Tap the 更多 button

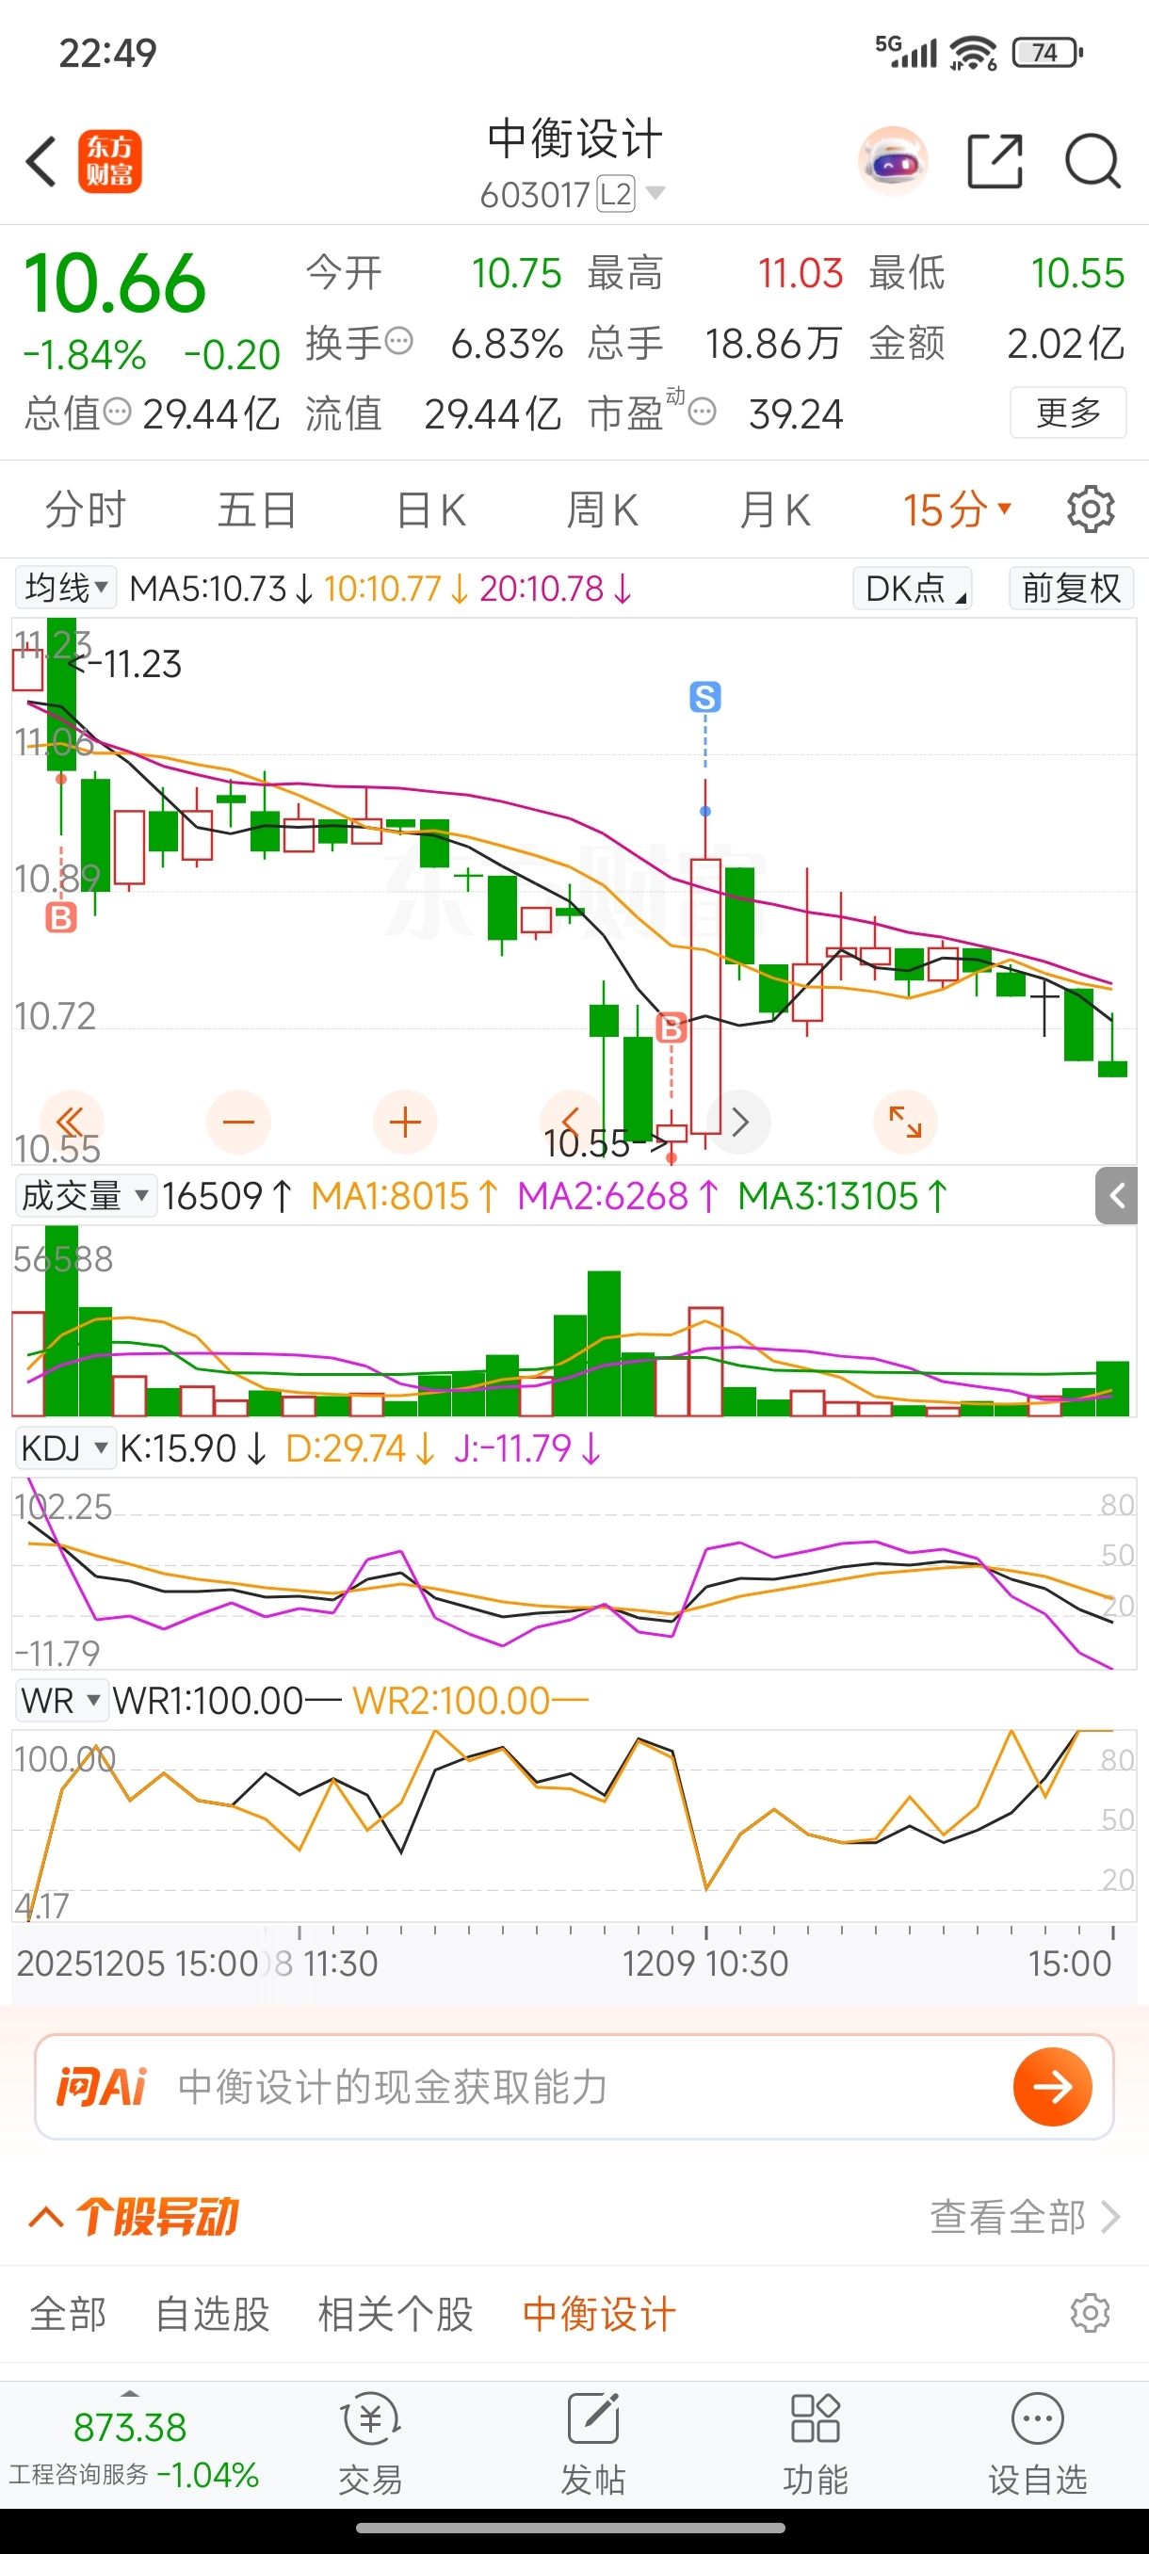click(1068, 412)
